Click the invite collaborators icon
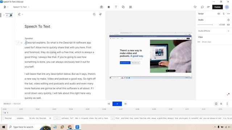 point(208,7)
